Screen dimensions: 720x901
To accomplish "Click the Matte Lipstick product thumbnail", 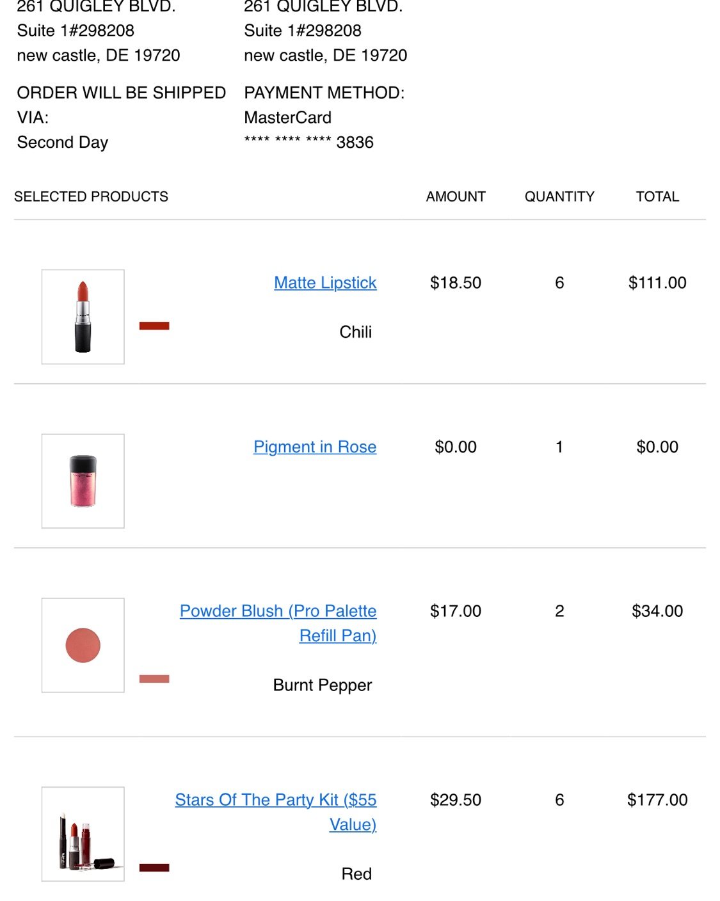I will pyautogui.click(x=83, y=317).
